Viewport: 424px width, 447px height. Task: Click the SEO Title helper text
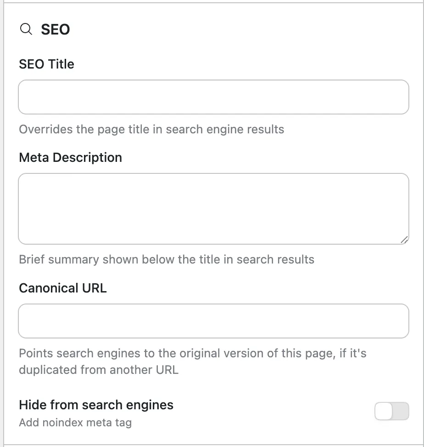pyautogui.click(x=151, y=129)
